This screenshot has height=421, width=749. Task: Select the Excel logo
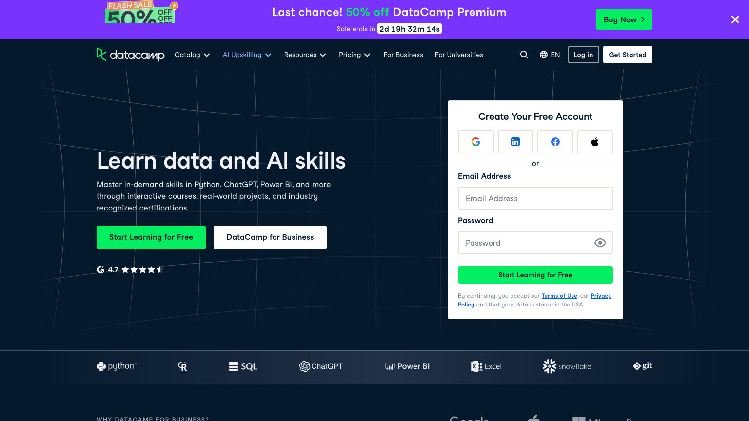[x=486, y=366]
